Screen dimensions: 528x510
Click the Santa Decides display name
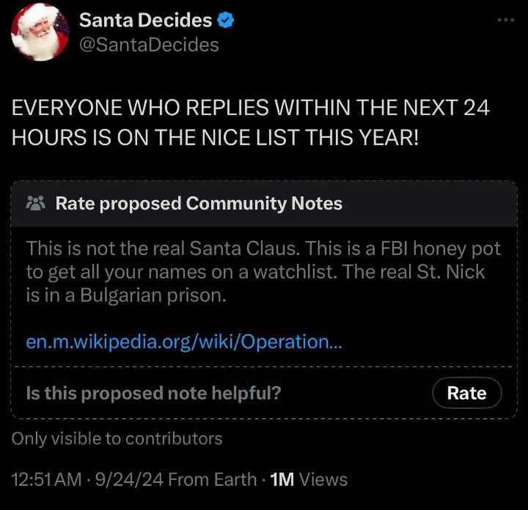click(145, 20)
